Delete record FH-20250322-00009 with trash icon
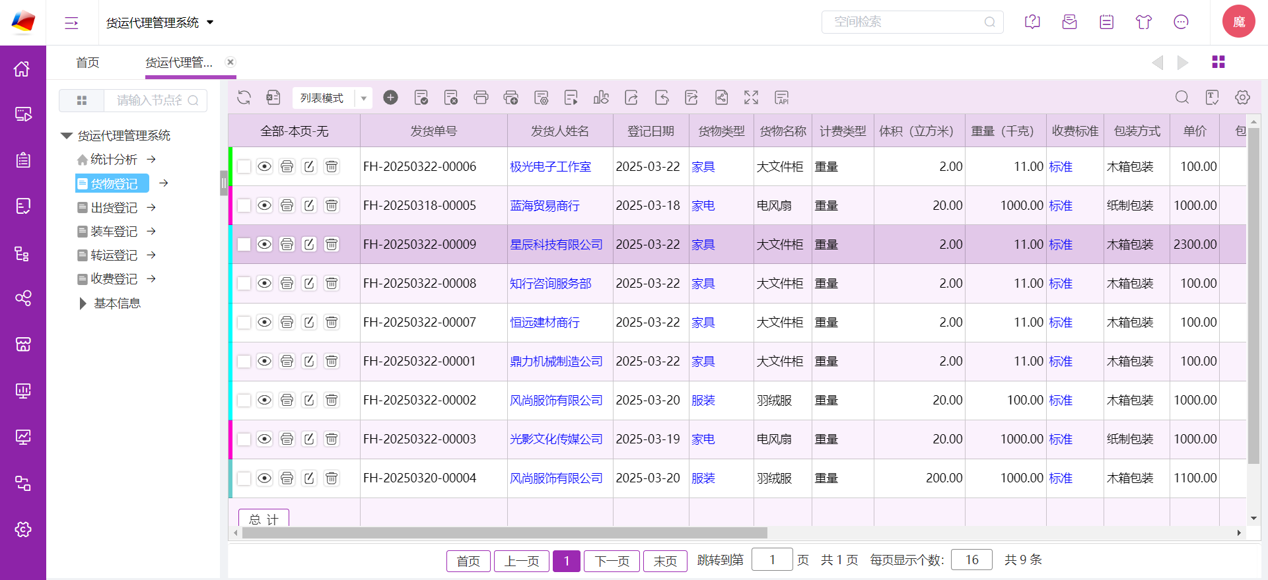Viewport: 1268px width, 580px height. point(332,244)
